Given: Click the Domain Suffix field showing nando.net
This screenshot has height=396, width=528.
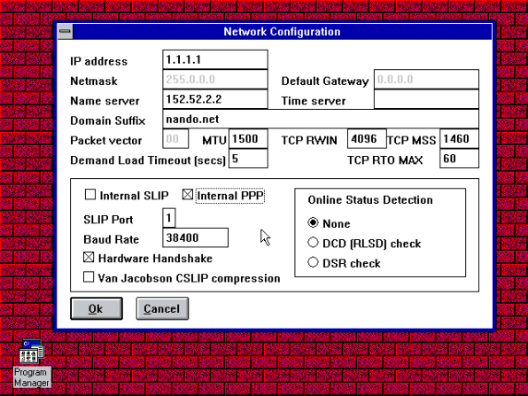Looking at the screenshot, I should click(321, 119).
